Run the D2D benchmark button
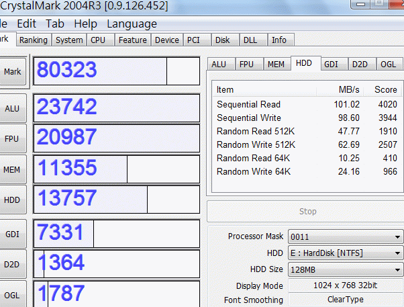 [12, 265]
